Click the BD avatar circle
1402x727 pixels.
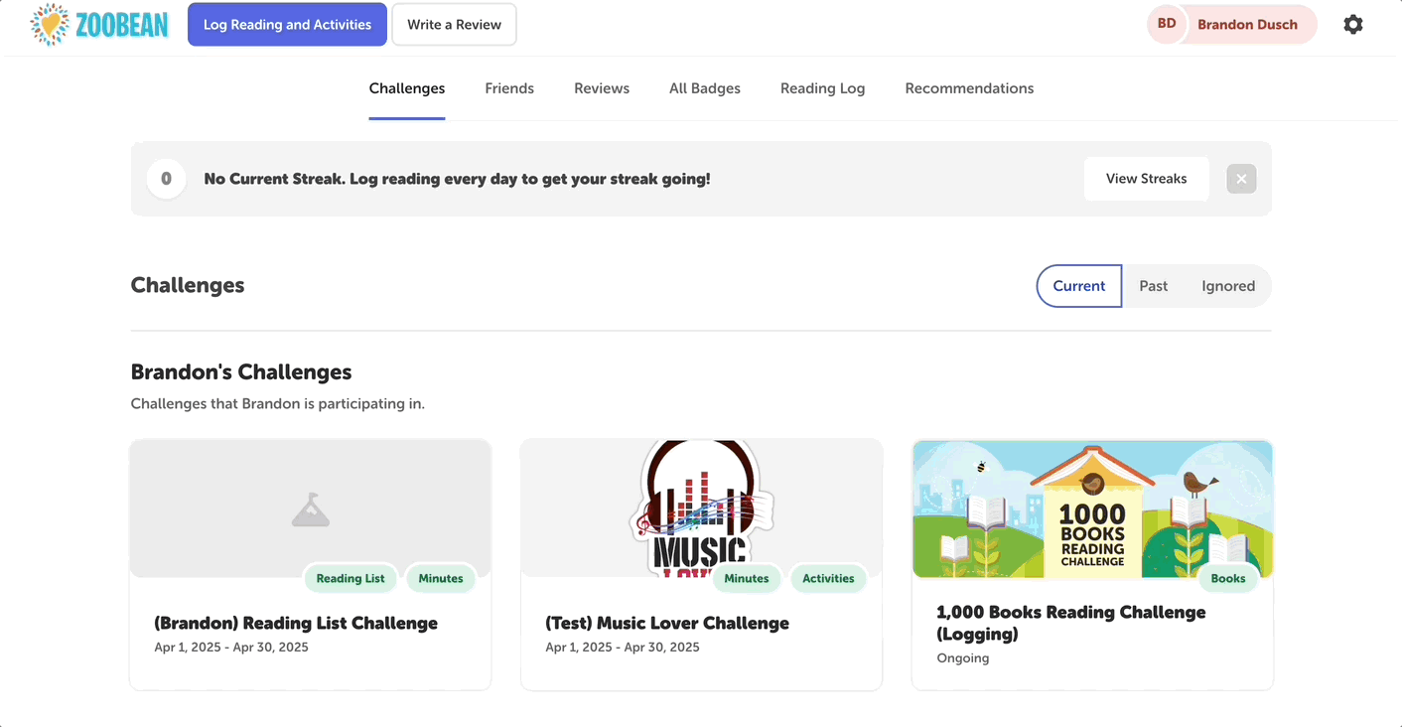[x=1167, y=25]
